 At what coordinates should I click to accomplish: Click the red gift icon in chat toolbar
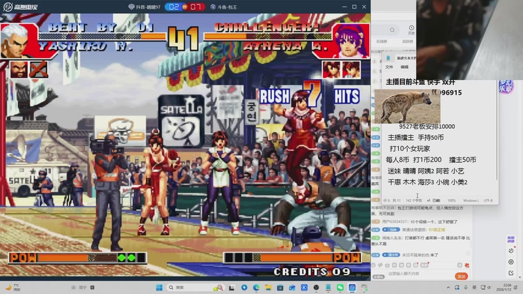click(467, 265)
